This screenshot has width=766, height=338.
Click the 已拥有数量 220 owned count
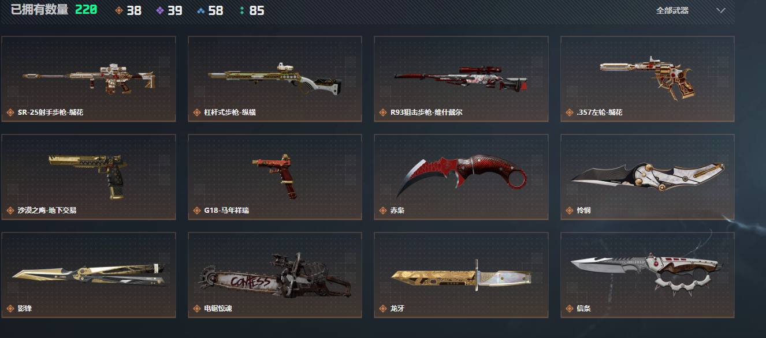tap(54, 10)
